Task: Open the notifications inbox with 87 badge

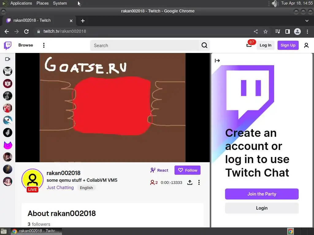Action: [249, 45]
